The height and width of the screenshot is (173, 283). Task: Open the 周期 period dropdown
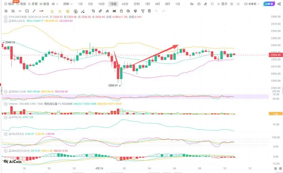point(68,4)
